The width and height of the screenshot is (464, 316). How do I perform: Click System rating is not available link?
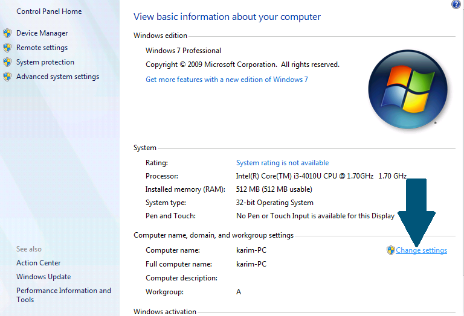click(x=282, y=163)
